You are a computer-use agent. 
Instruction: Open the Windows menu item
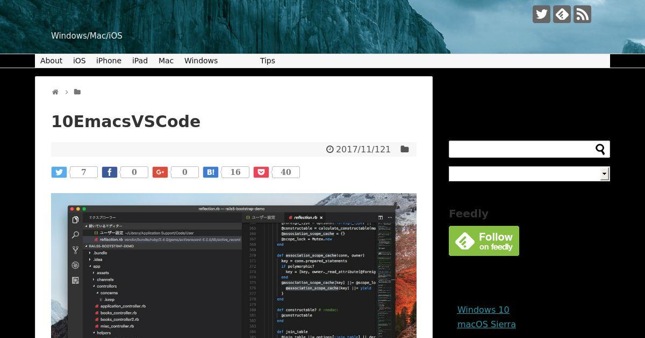coord(201,61)
